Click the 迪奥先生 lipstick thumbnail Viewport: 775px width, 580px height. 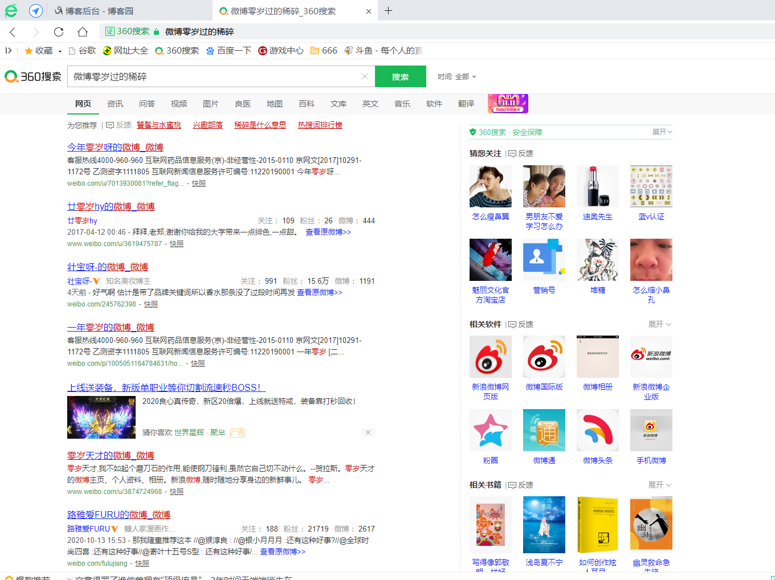pyautogui.click(x=598, y=186)
